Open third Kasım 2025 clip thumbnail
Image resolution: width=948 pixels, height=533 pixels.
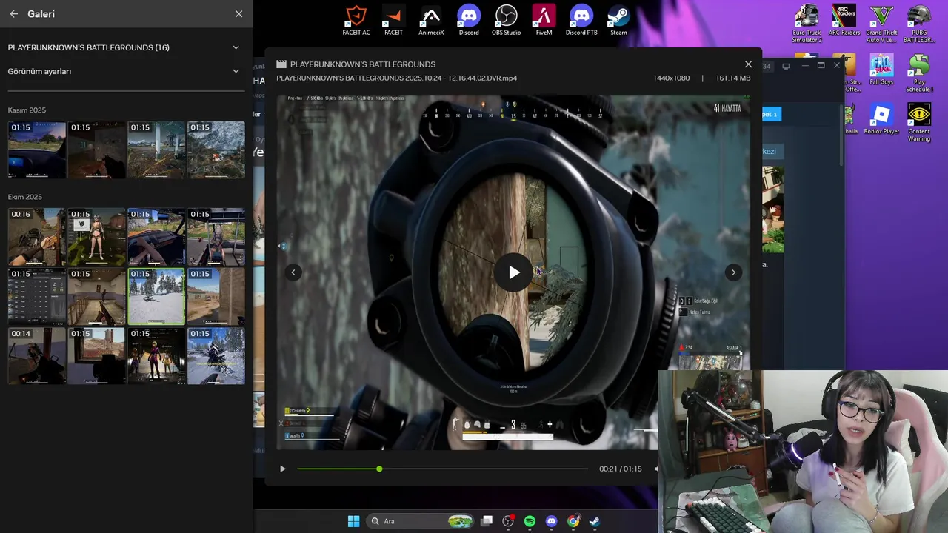click(x=156, y=150)
